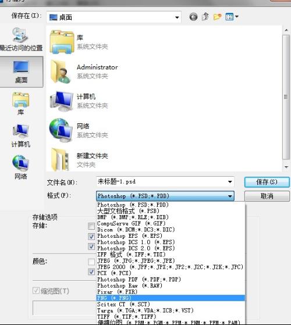This screenshot has width=291, height=325.
Task: Select the 库 system folder item
Action: pos(79,42)
